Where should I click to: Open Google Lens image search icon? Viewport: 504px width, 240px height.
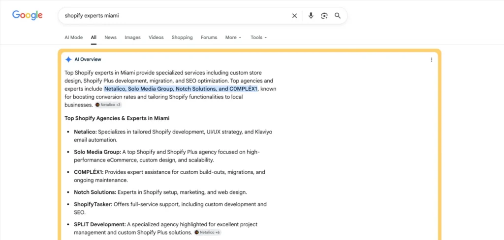tap(324, 16)
